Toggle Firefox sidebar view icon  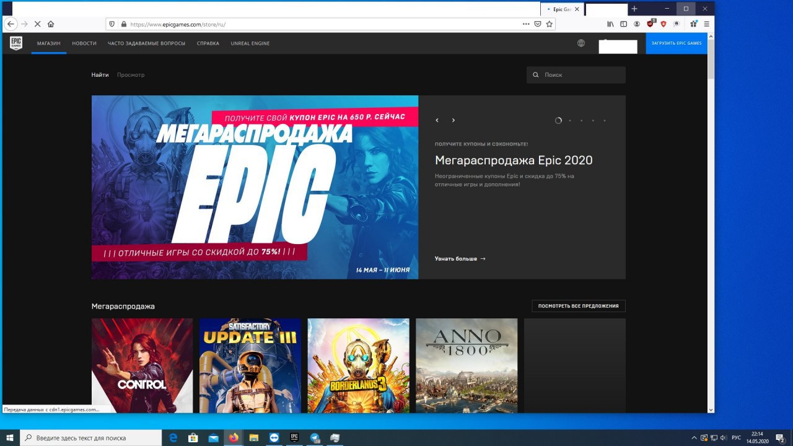pyautogui.click(x=624, y=24)
